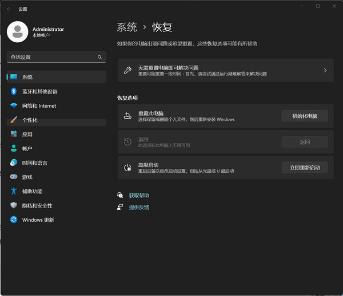The width and height of the screenshot is (343, 296).
Task: Click the 隐私和安全性 shield icon
Action: click(14, 205)
